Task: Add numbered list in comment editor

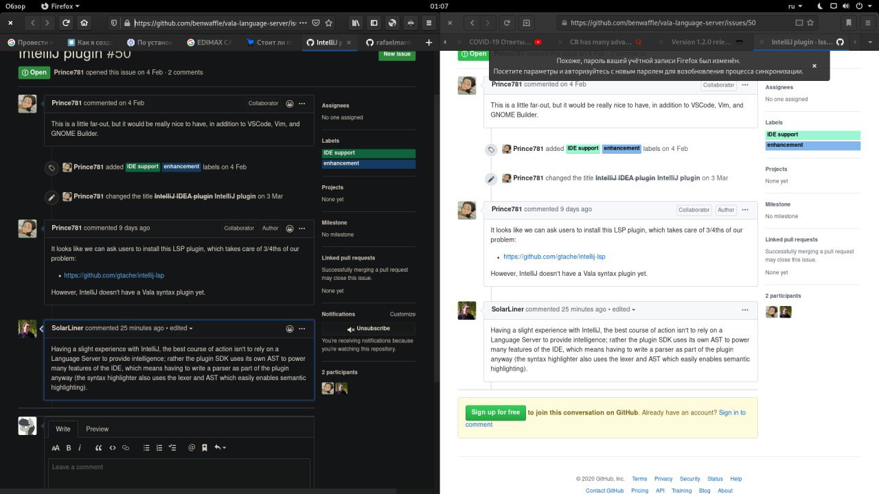Action: [x=159, y=448]
